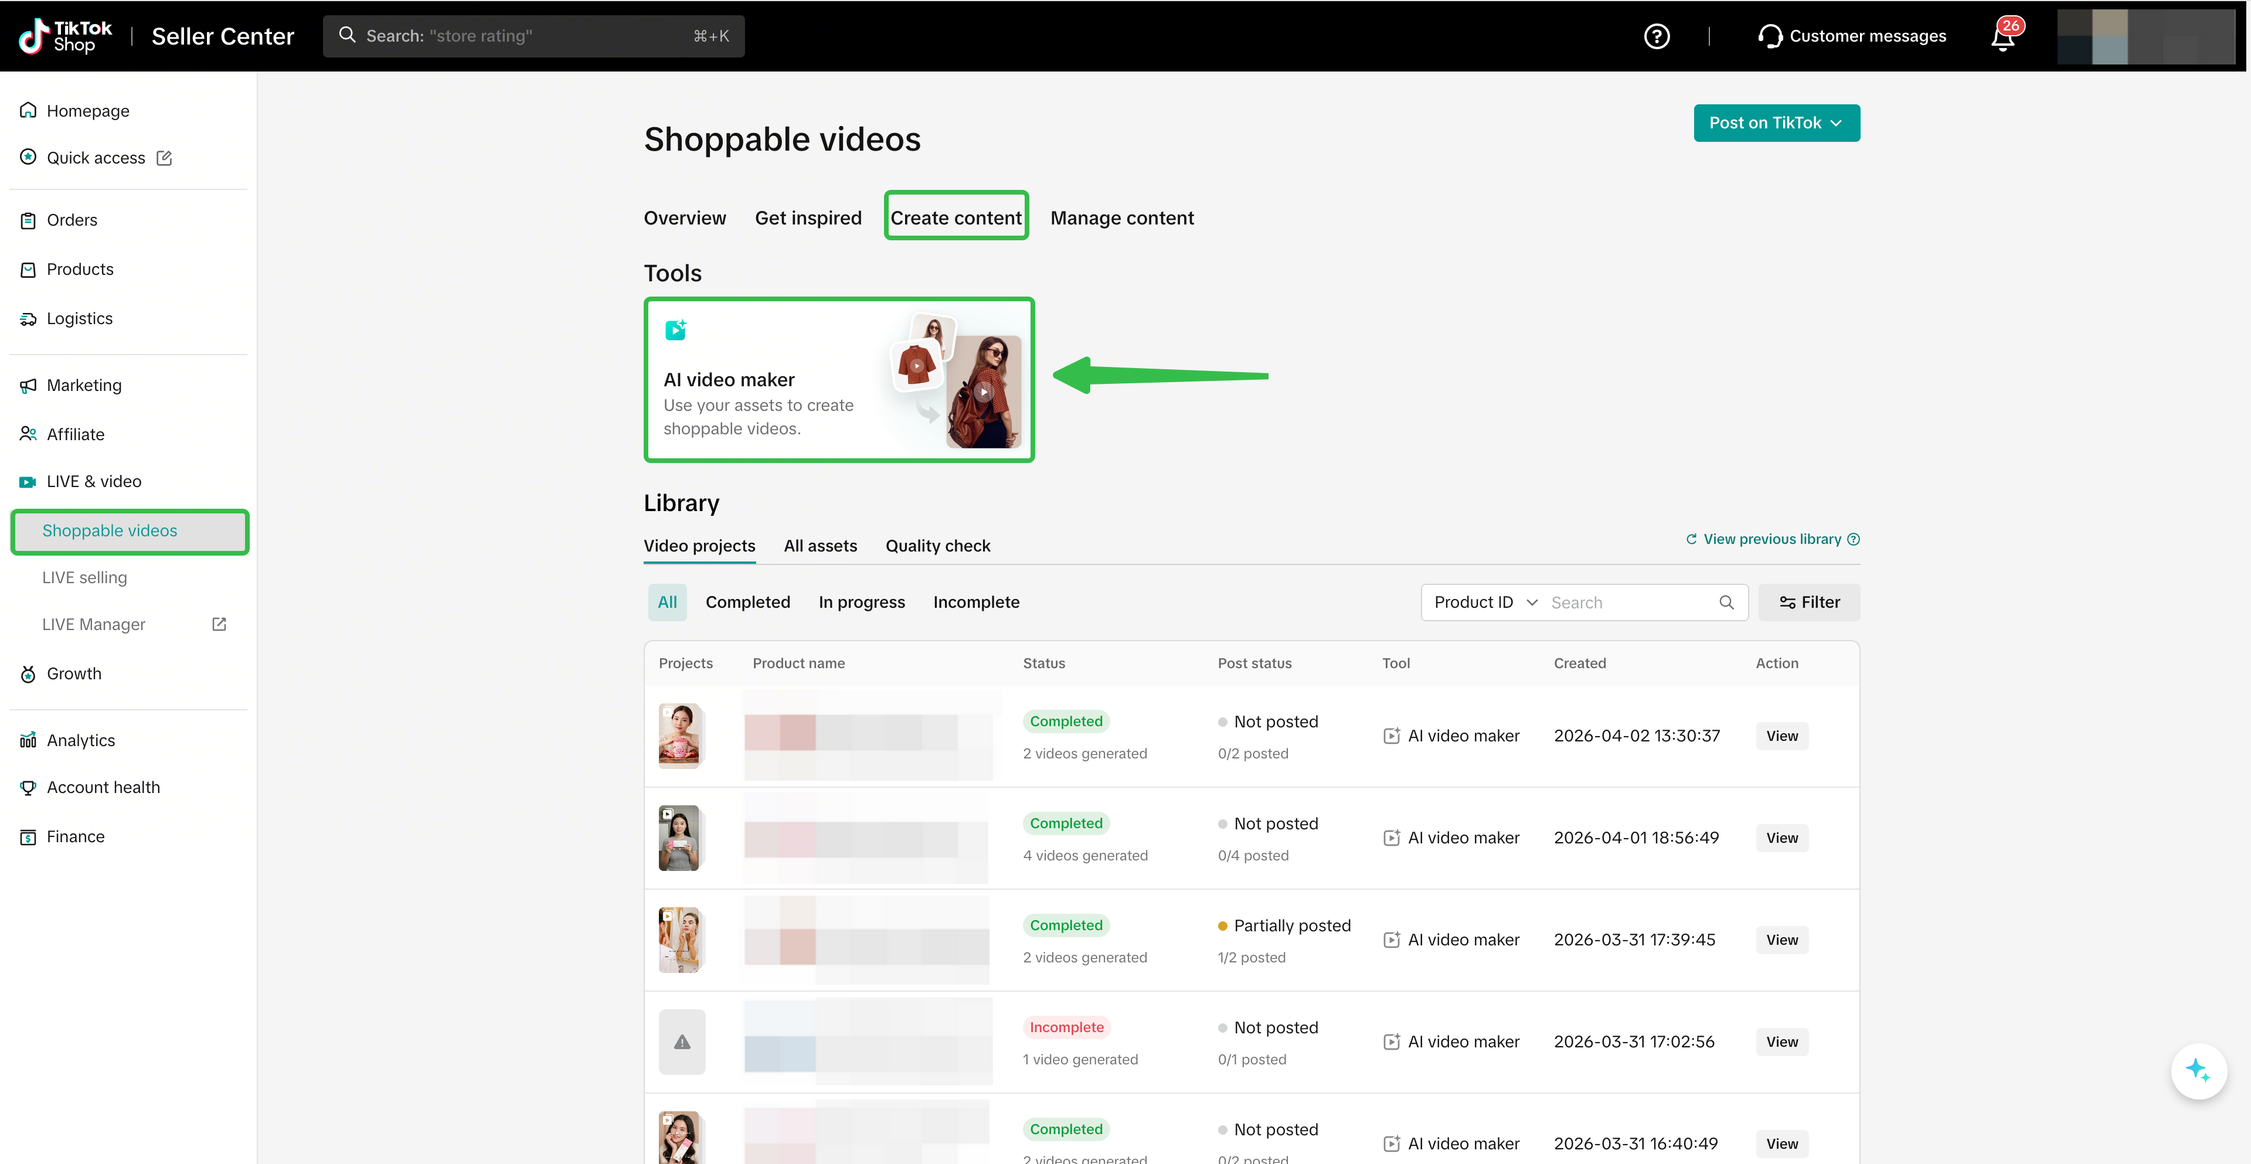Switch to the All assets tab
This screenshot has height=1164, width=2251.
click(x=820, y=546)
